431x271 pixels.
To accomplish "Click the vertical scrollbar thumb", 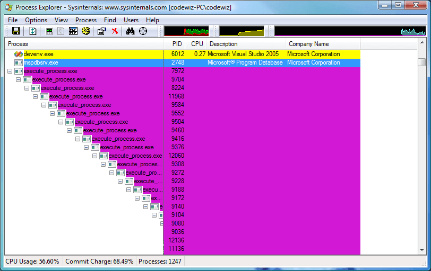I will pos(421,62).
